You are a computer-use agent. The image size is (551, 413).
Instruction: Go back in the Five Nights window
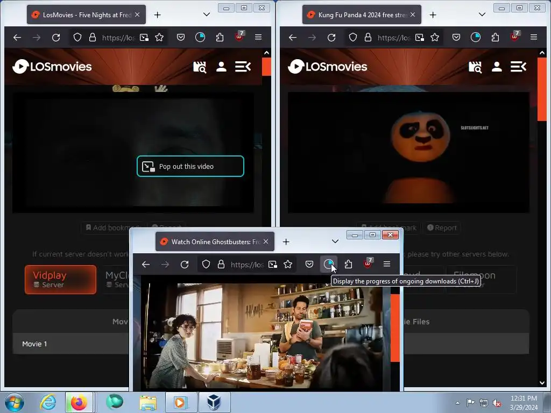[x=17, y=37]
